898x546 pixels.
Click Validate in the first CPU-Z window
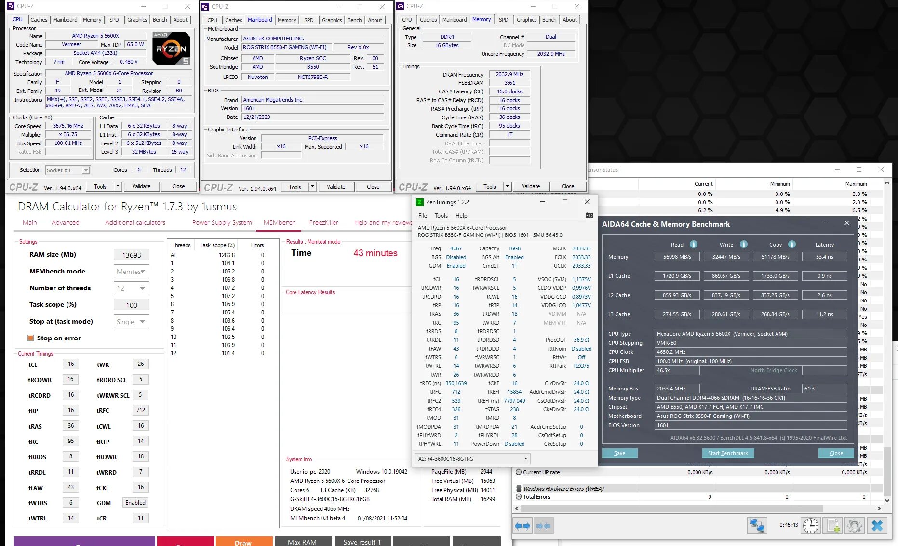click(141, 186)
